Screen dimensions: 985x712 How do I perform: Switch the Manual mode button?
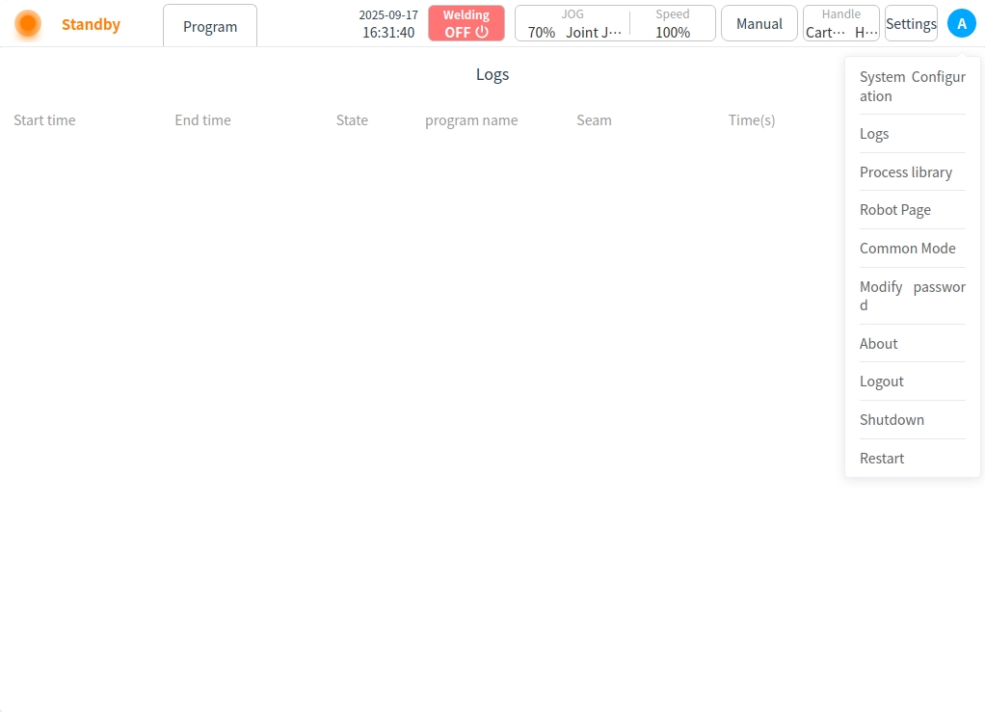759,24
